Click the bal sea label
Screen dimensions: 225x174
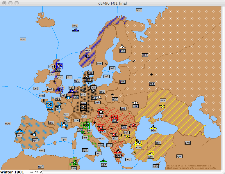106,76
